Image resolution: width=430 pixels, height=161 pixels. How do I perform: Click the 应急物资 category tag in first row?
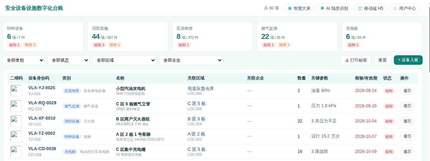72,91
